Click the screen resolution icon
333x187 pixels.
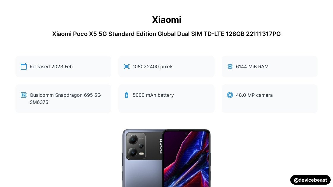pyautogui.click(x=127, y=66)
